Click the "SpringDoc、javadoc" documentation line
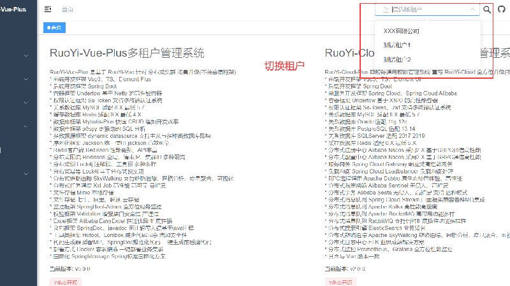 tap(122, 228)
